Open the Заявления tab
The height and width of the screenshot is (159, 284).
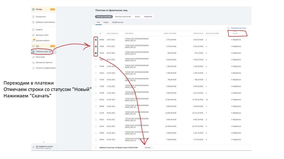148,17
